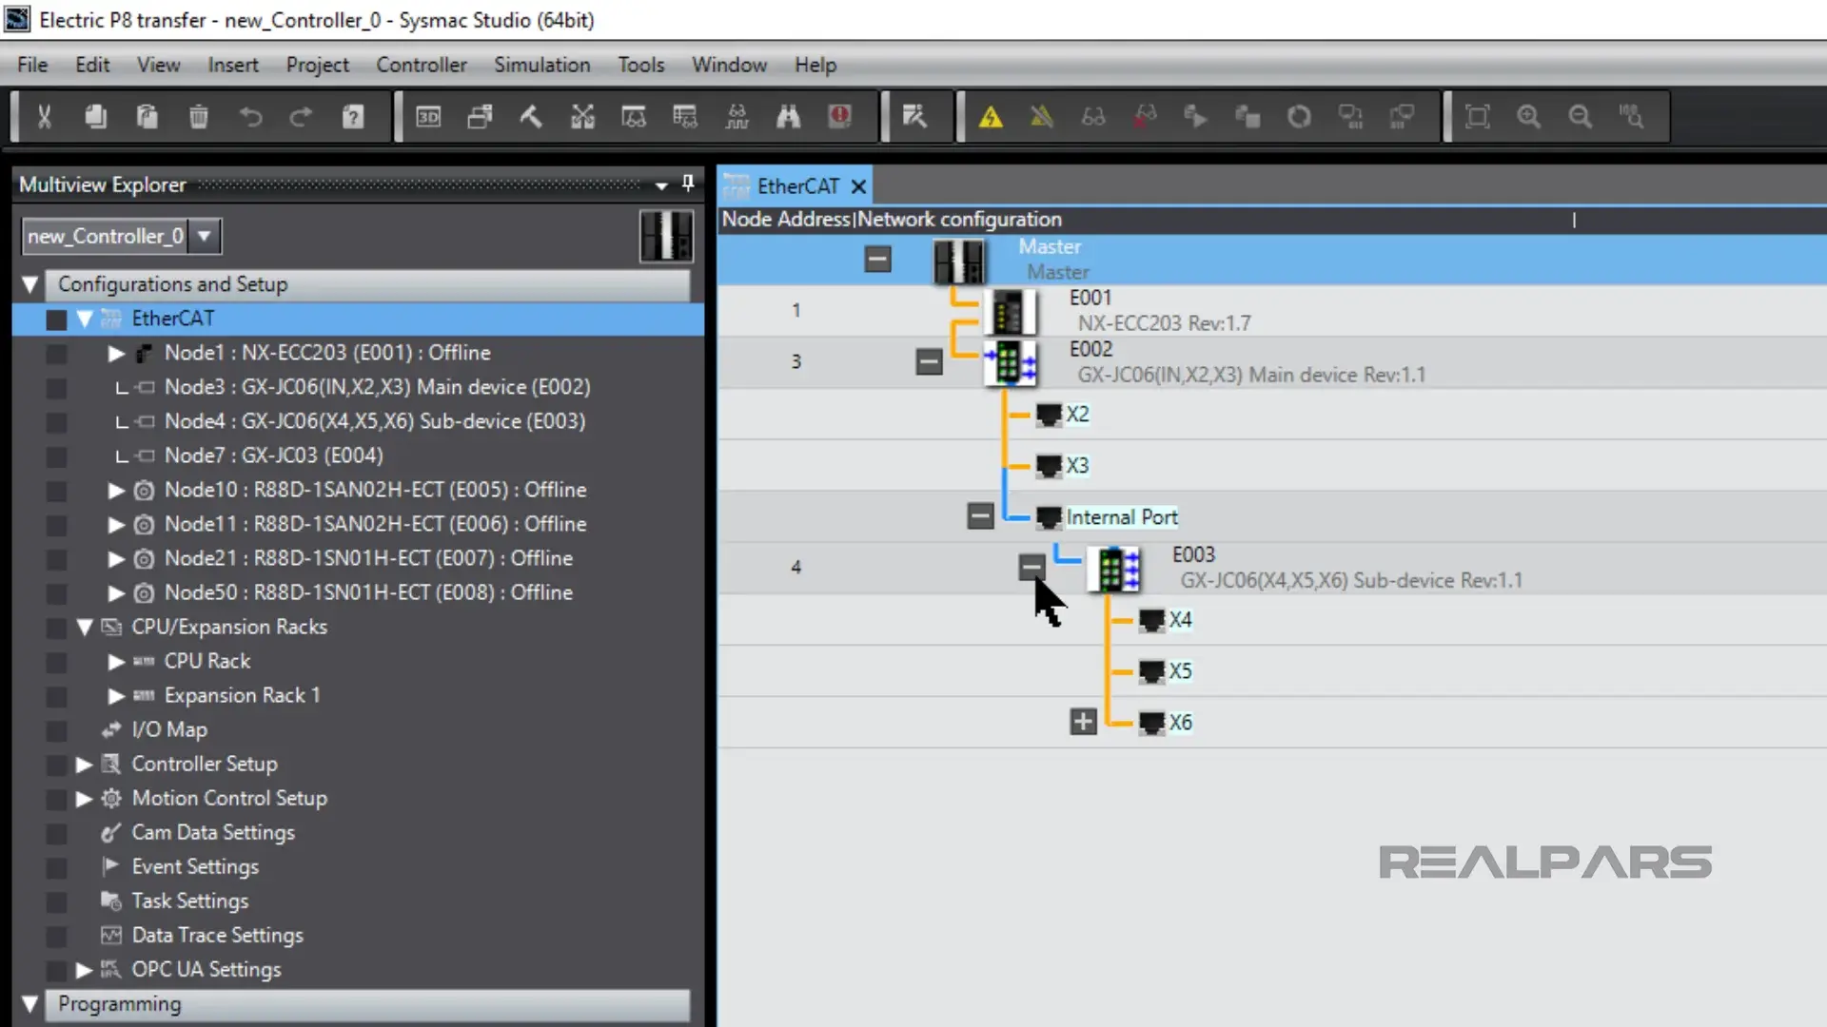Click the pencil edit toolbar icon
Screen dimensions: 1827x1027
pos(914,117)
